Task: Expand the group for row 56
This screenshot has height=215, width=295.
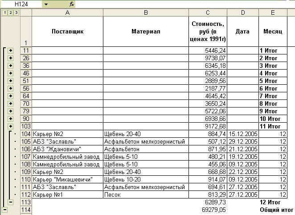Action: [11, 88]
